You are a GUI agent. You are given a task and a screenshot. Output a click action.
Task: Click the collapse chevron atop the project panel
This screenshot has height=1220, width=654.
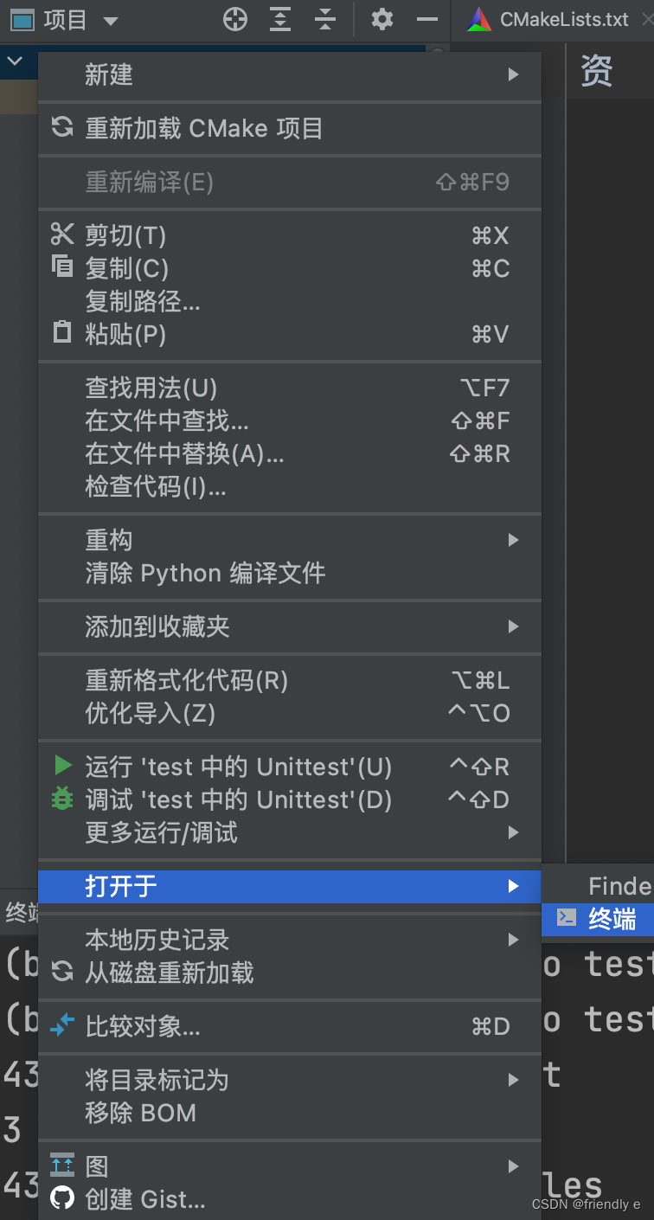(15, 61)
